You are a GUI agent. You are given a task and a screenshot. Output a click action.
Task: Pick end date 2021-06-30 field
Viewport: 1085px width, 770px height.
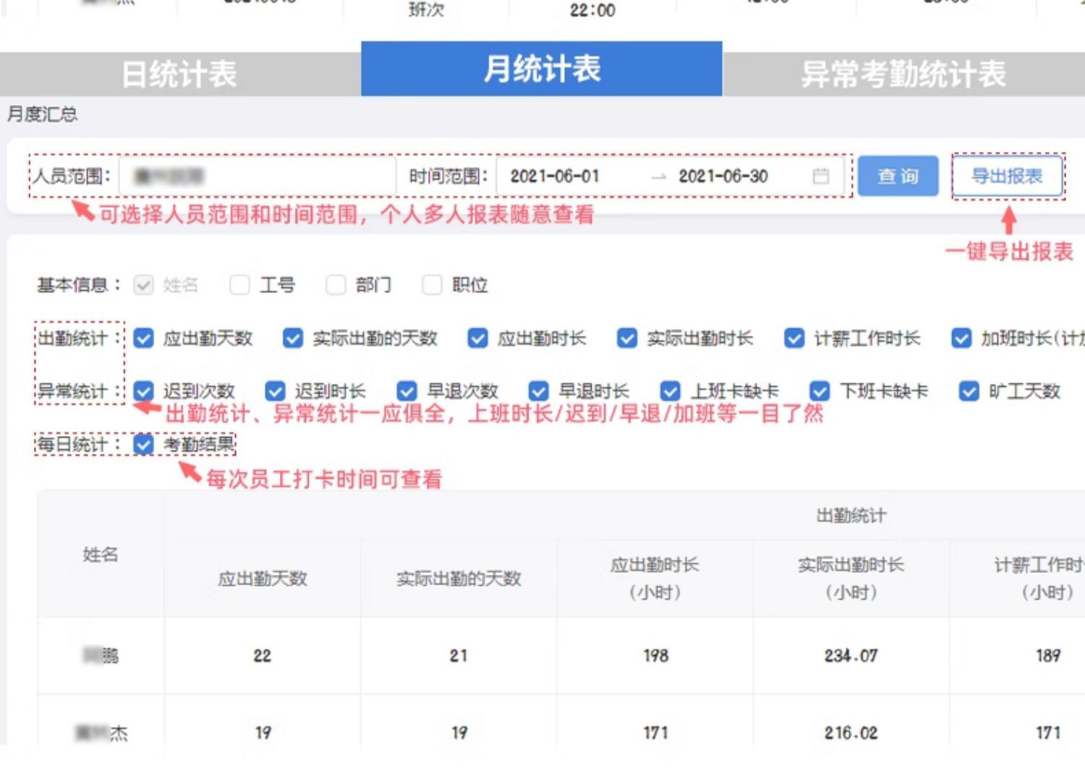723,176
